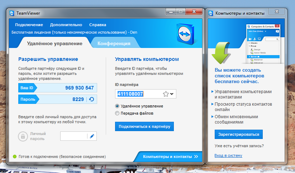Select the Удалённое управление radio button
The image size is (295, 173).
[117, 106]
